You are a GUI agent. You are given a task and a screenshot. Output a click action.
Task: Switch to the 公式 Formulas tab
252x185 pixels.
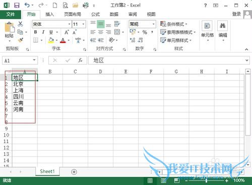pyautogui.click(x=95, y=15)
